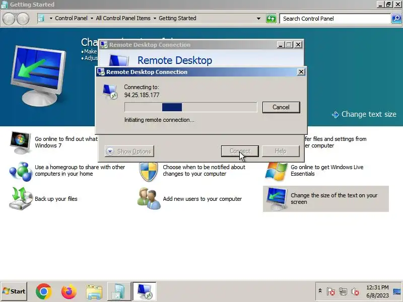Click the Connect button in Remote Desktop

pyautogui.click(x=240, y=151)
